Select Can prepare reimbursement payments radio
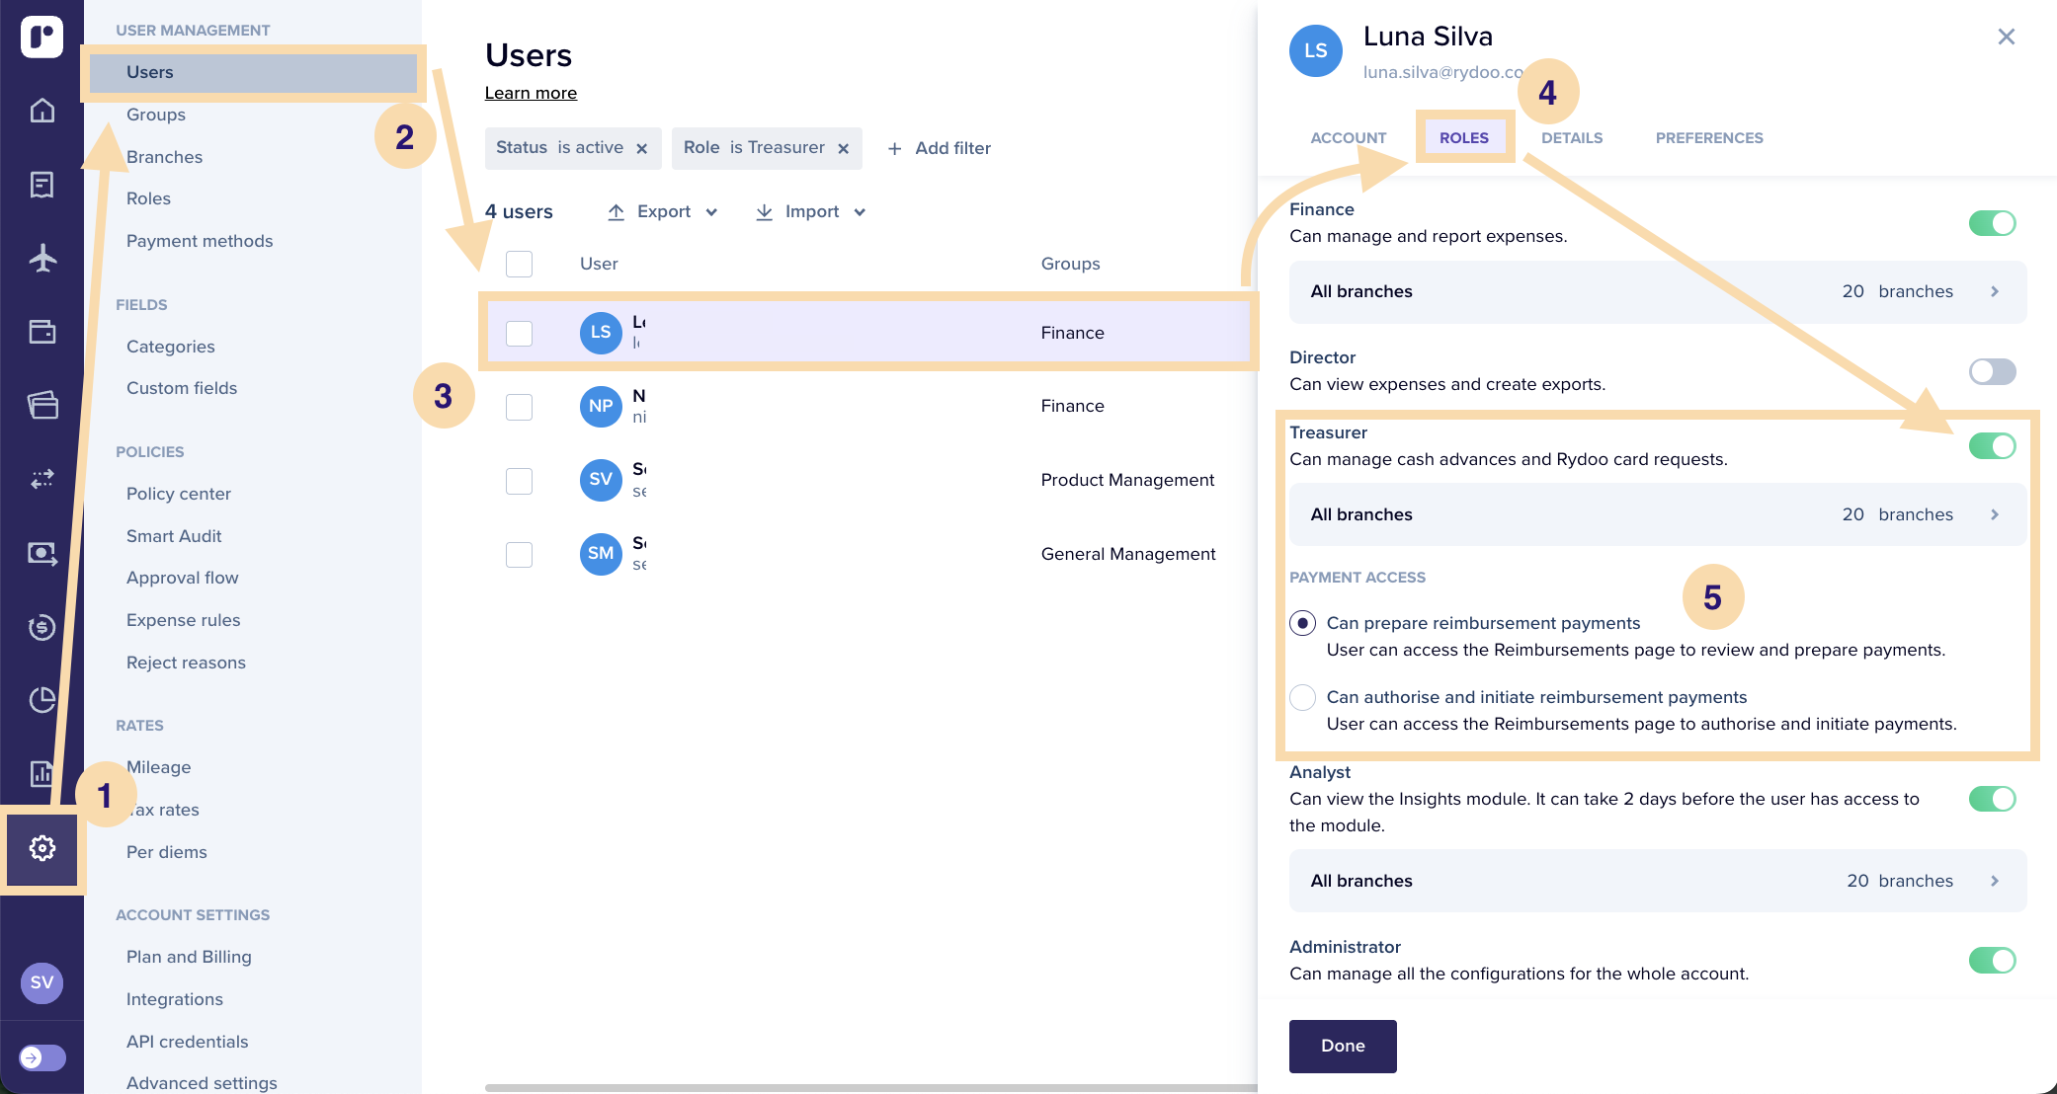This screenshot has width=2057, height=1094. [1302, 623]
